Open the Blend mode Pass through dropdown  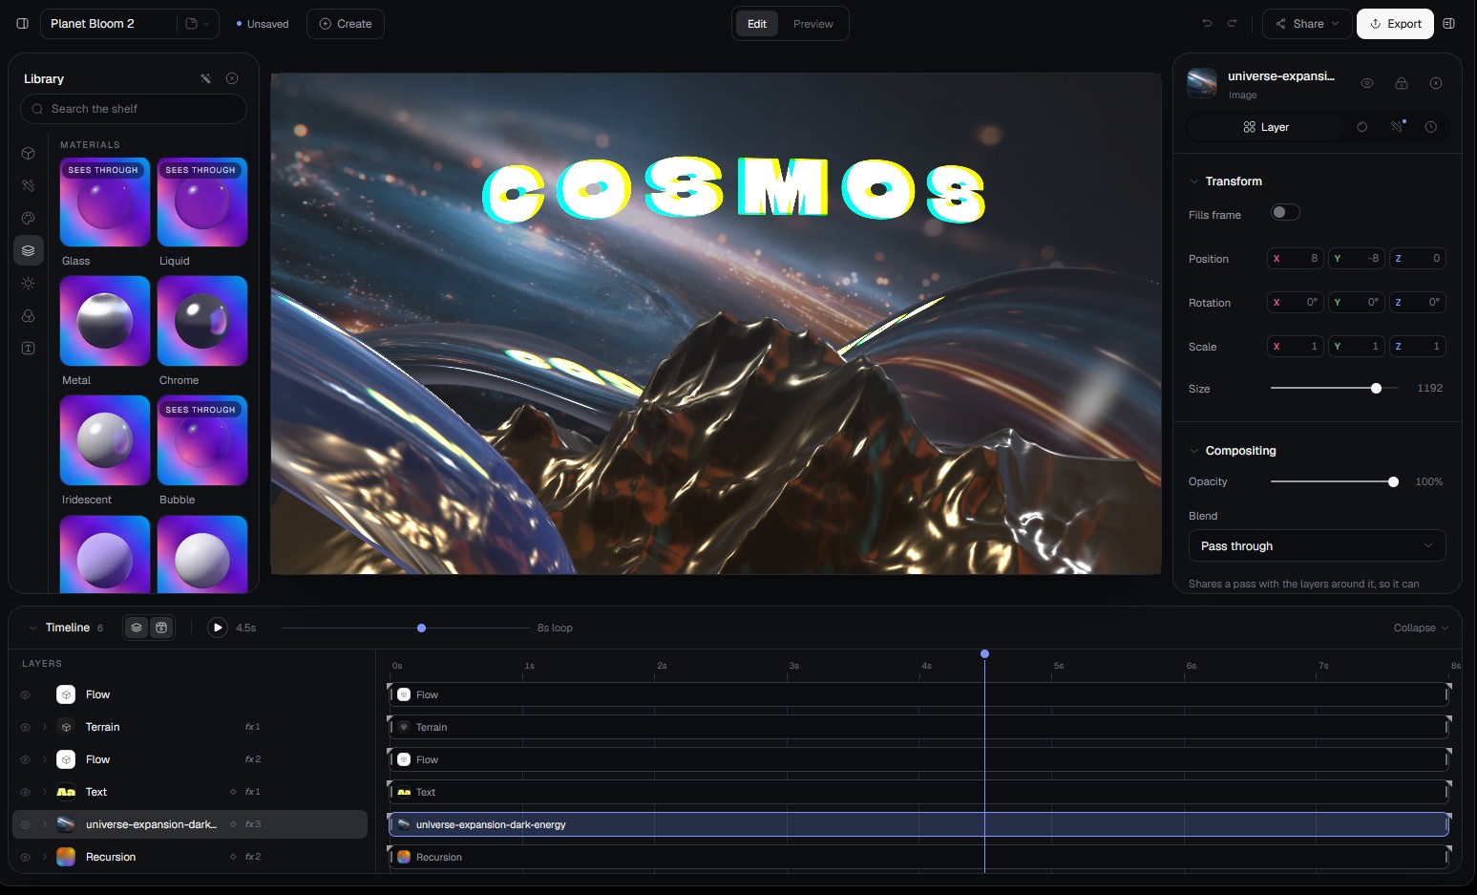1317,545
